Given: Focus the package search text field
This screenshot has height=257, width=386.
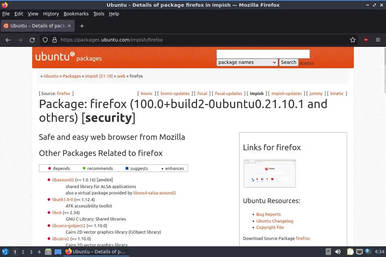Looking at the screenshot, I should click(x=263, y=54).
